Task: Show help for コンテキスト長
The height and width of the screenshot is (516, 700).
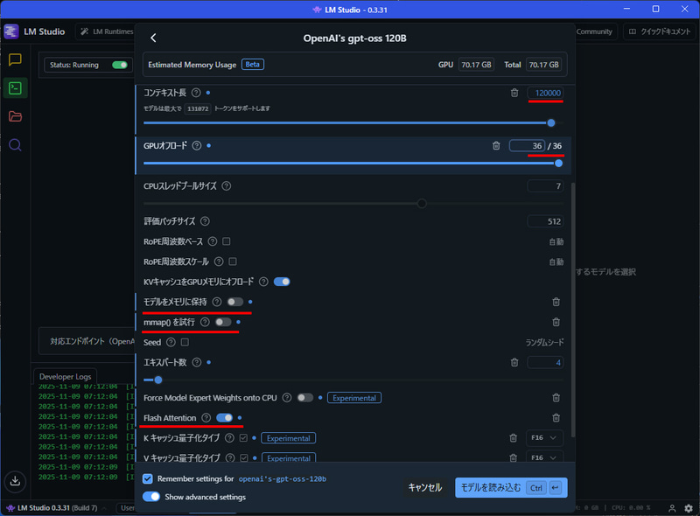Action: (x=196, y=93)
